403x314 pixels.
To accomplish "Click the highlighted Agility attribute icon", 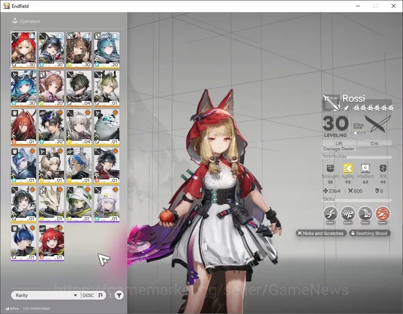I will [x=348, y=168].
